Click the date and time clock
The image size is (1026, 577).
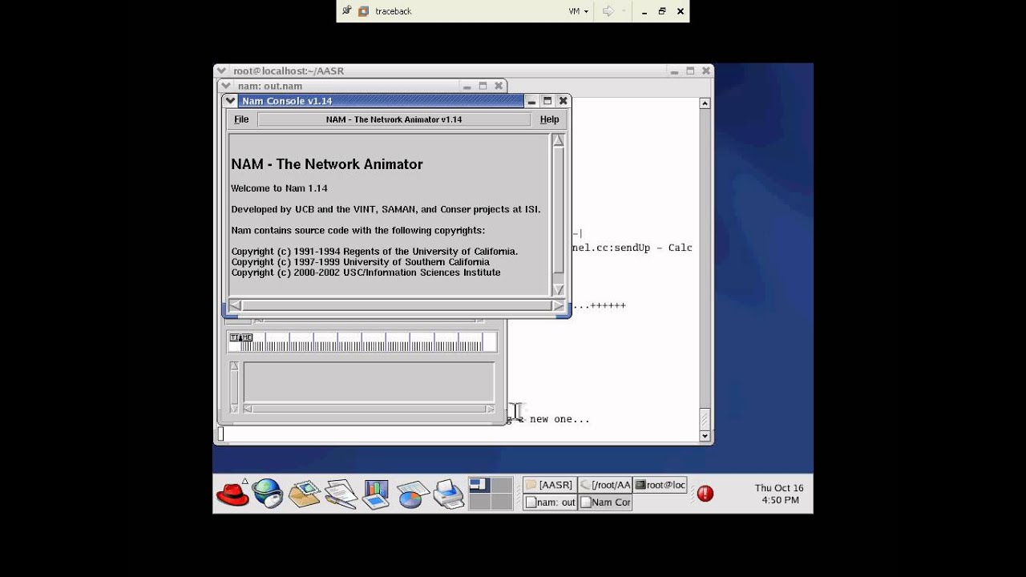coord(779,494)
